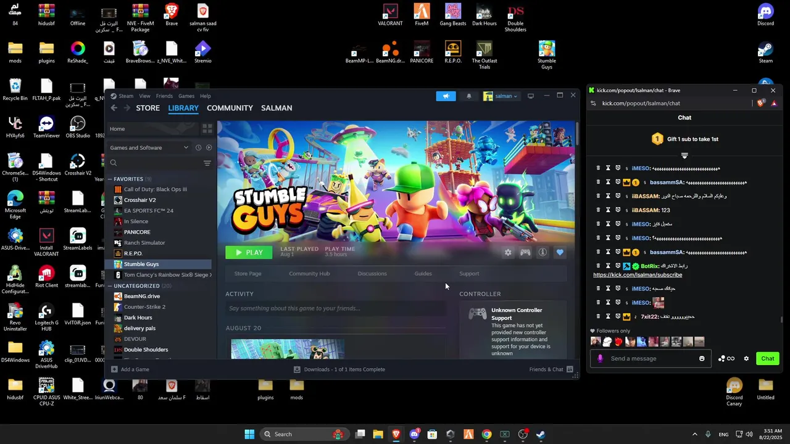Click the Brave shields icon in address bar
Viewport: 790px width, 444px height.
click(760, 103)
